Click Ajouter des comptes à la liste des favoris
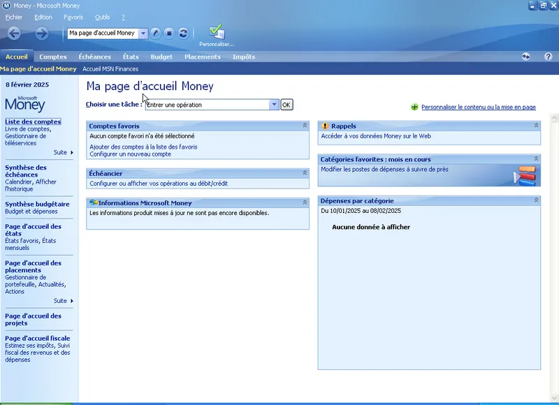 [143, 147]
